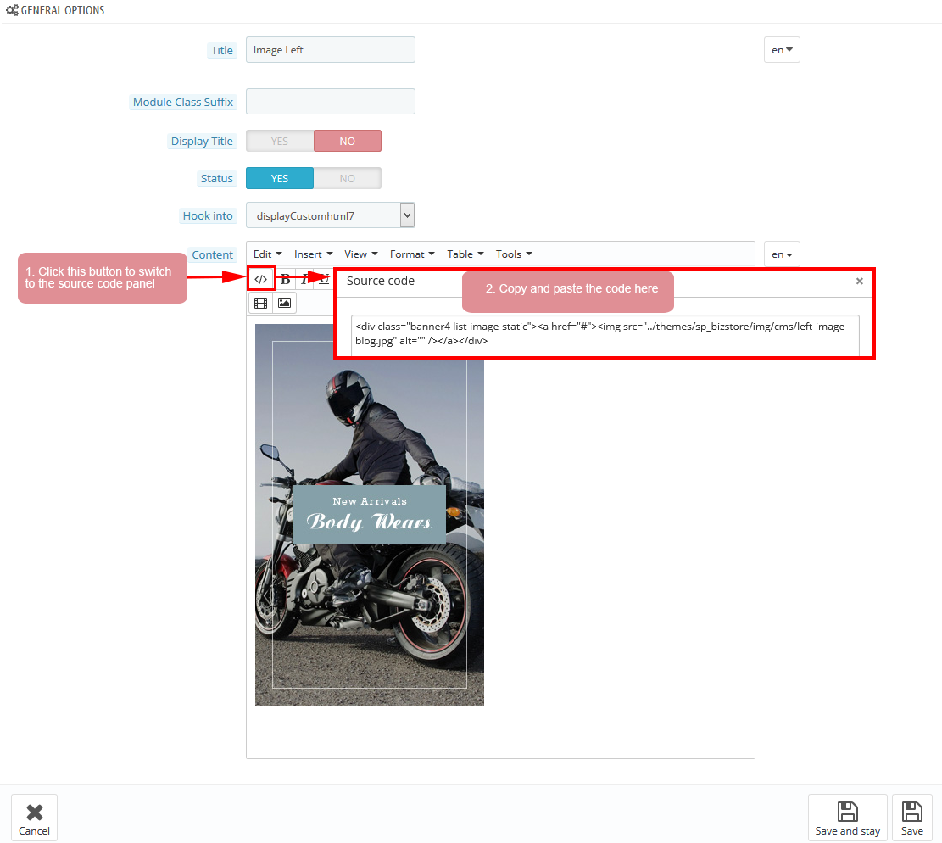Viewport: 942px width, 843px height.
Task: Click the insert image icon
Action: [x=284, y=303]
